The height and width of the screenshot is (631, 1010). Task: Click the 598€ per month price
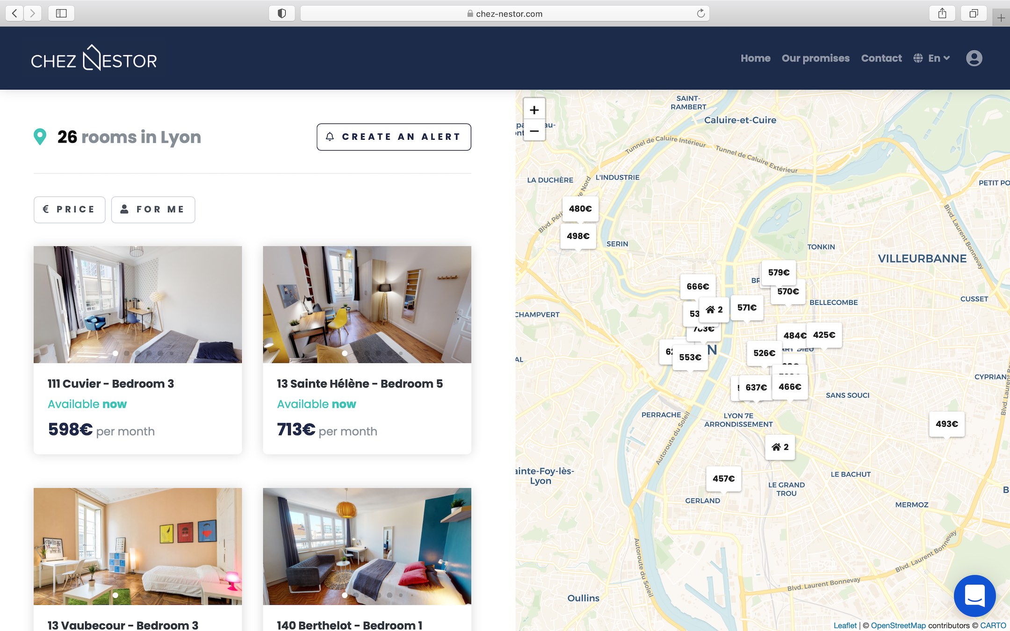tap(101, 430)
